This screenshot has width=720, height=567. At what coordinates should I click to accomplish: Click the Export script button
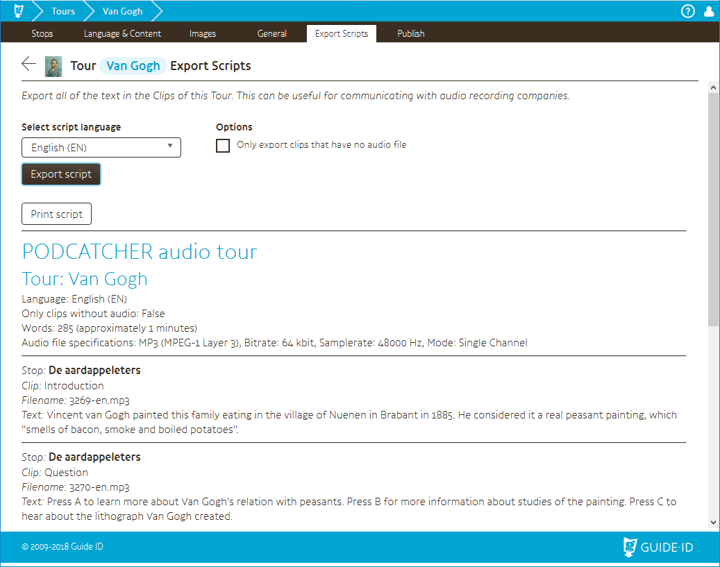(61, 174)
